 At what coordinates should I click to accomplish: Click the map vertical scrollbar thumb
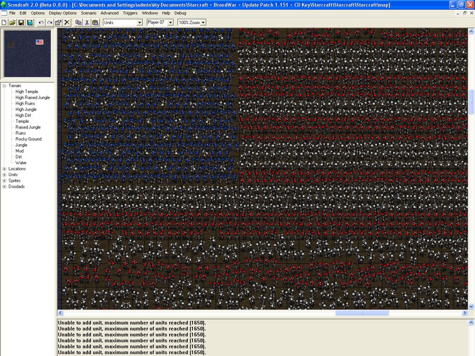(471, 102)
